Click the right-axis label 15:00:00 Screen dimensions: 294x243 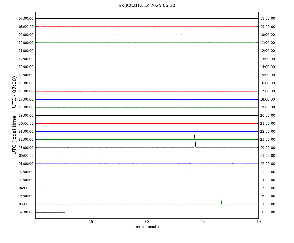point(268,75)
